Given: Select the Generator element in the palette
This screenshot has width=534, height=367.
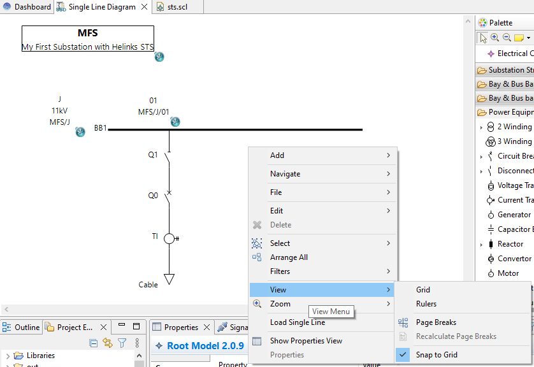Looking at the screenshot, I should click(513, 215).
